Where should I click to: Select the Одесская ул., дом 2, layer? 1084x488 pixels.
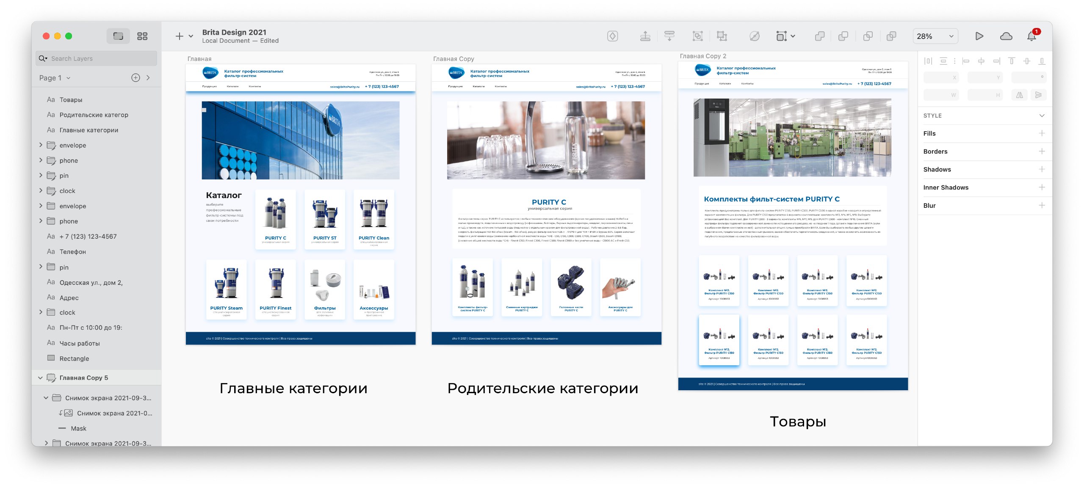(97, 282)
